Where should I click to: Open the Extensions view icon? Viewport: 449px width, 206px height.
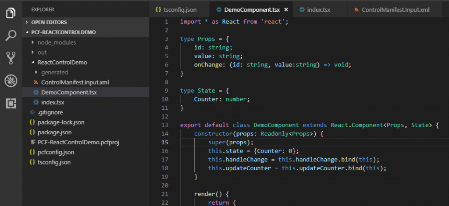click(11, 103)
